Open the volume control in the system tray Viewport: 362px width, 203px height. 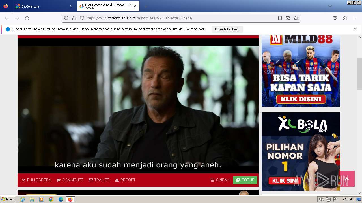[322, 199]
